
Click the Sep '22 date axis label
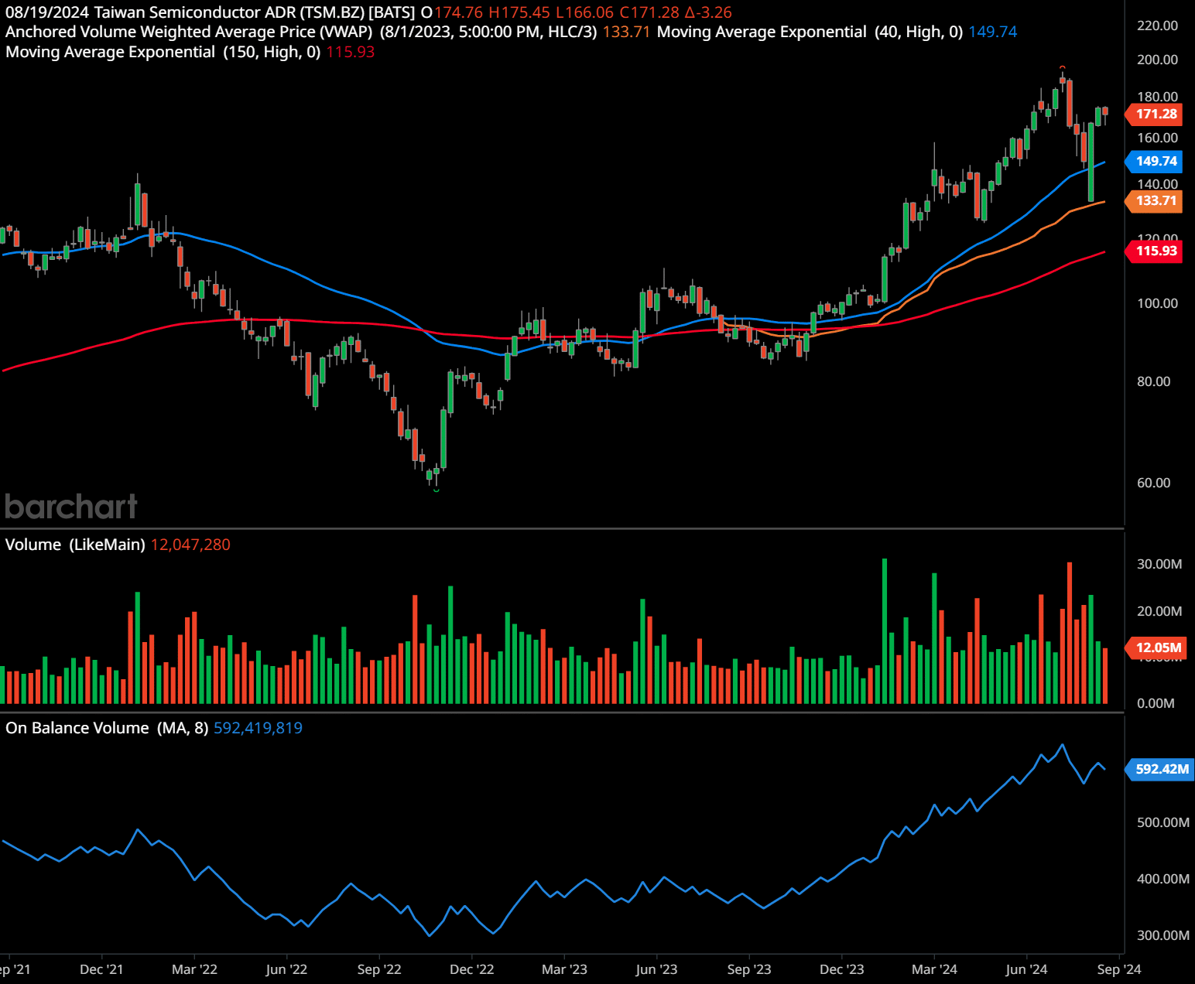coord(379,969)
